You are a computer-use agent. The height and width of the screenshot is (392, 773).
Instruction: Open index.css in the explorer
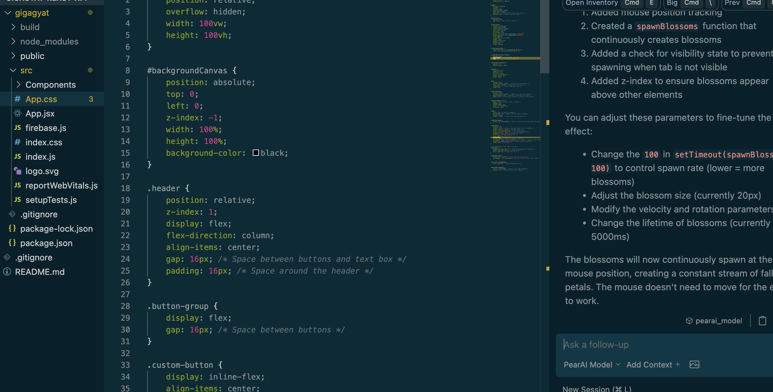pyautogui.click(x=44, y=142)
